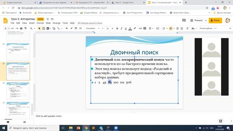The height and width of the screenshot is (131, 233).
Task: Switch to grid view of slides
Action: pos(24,122)
